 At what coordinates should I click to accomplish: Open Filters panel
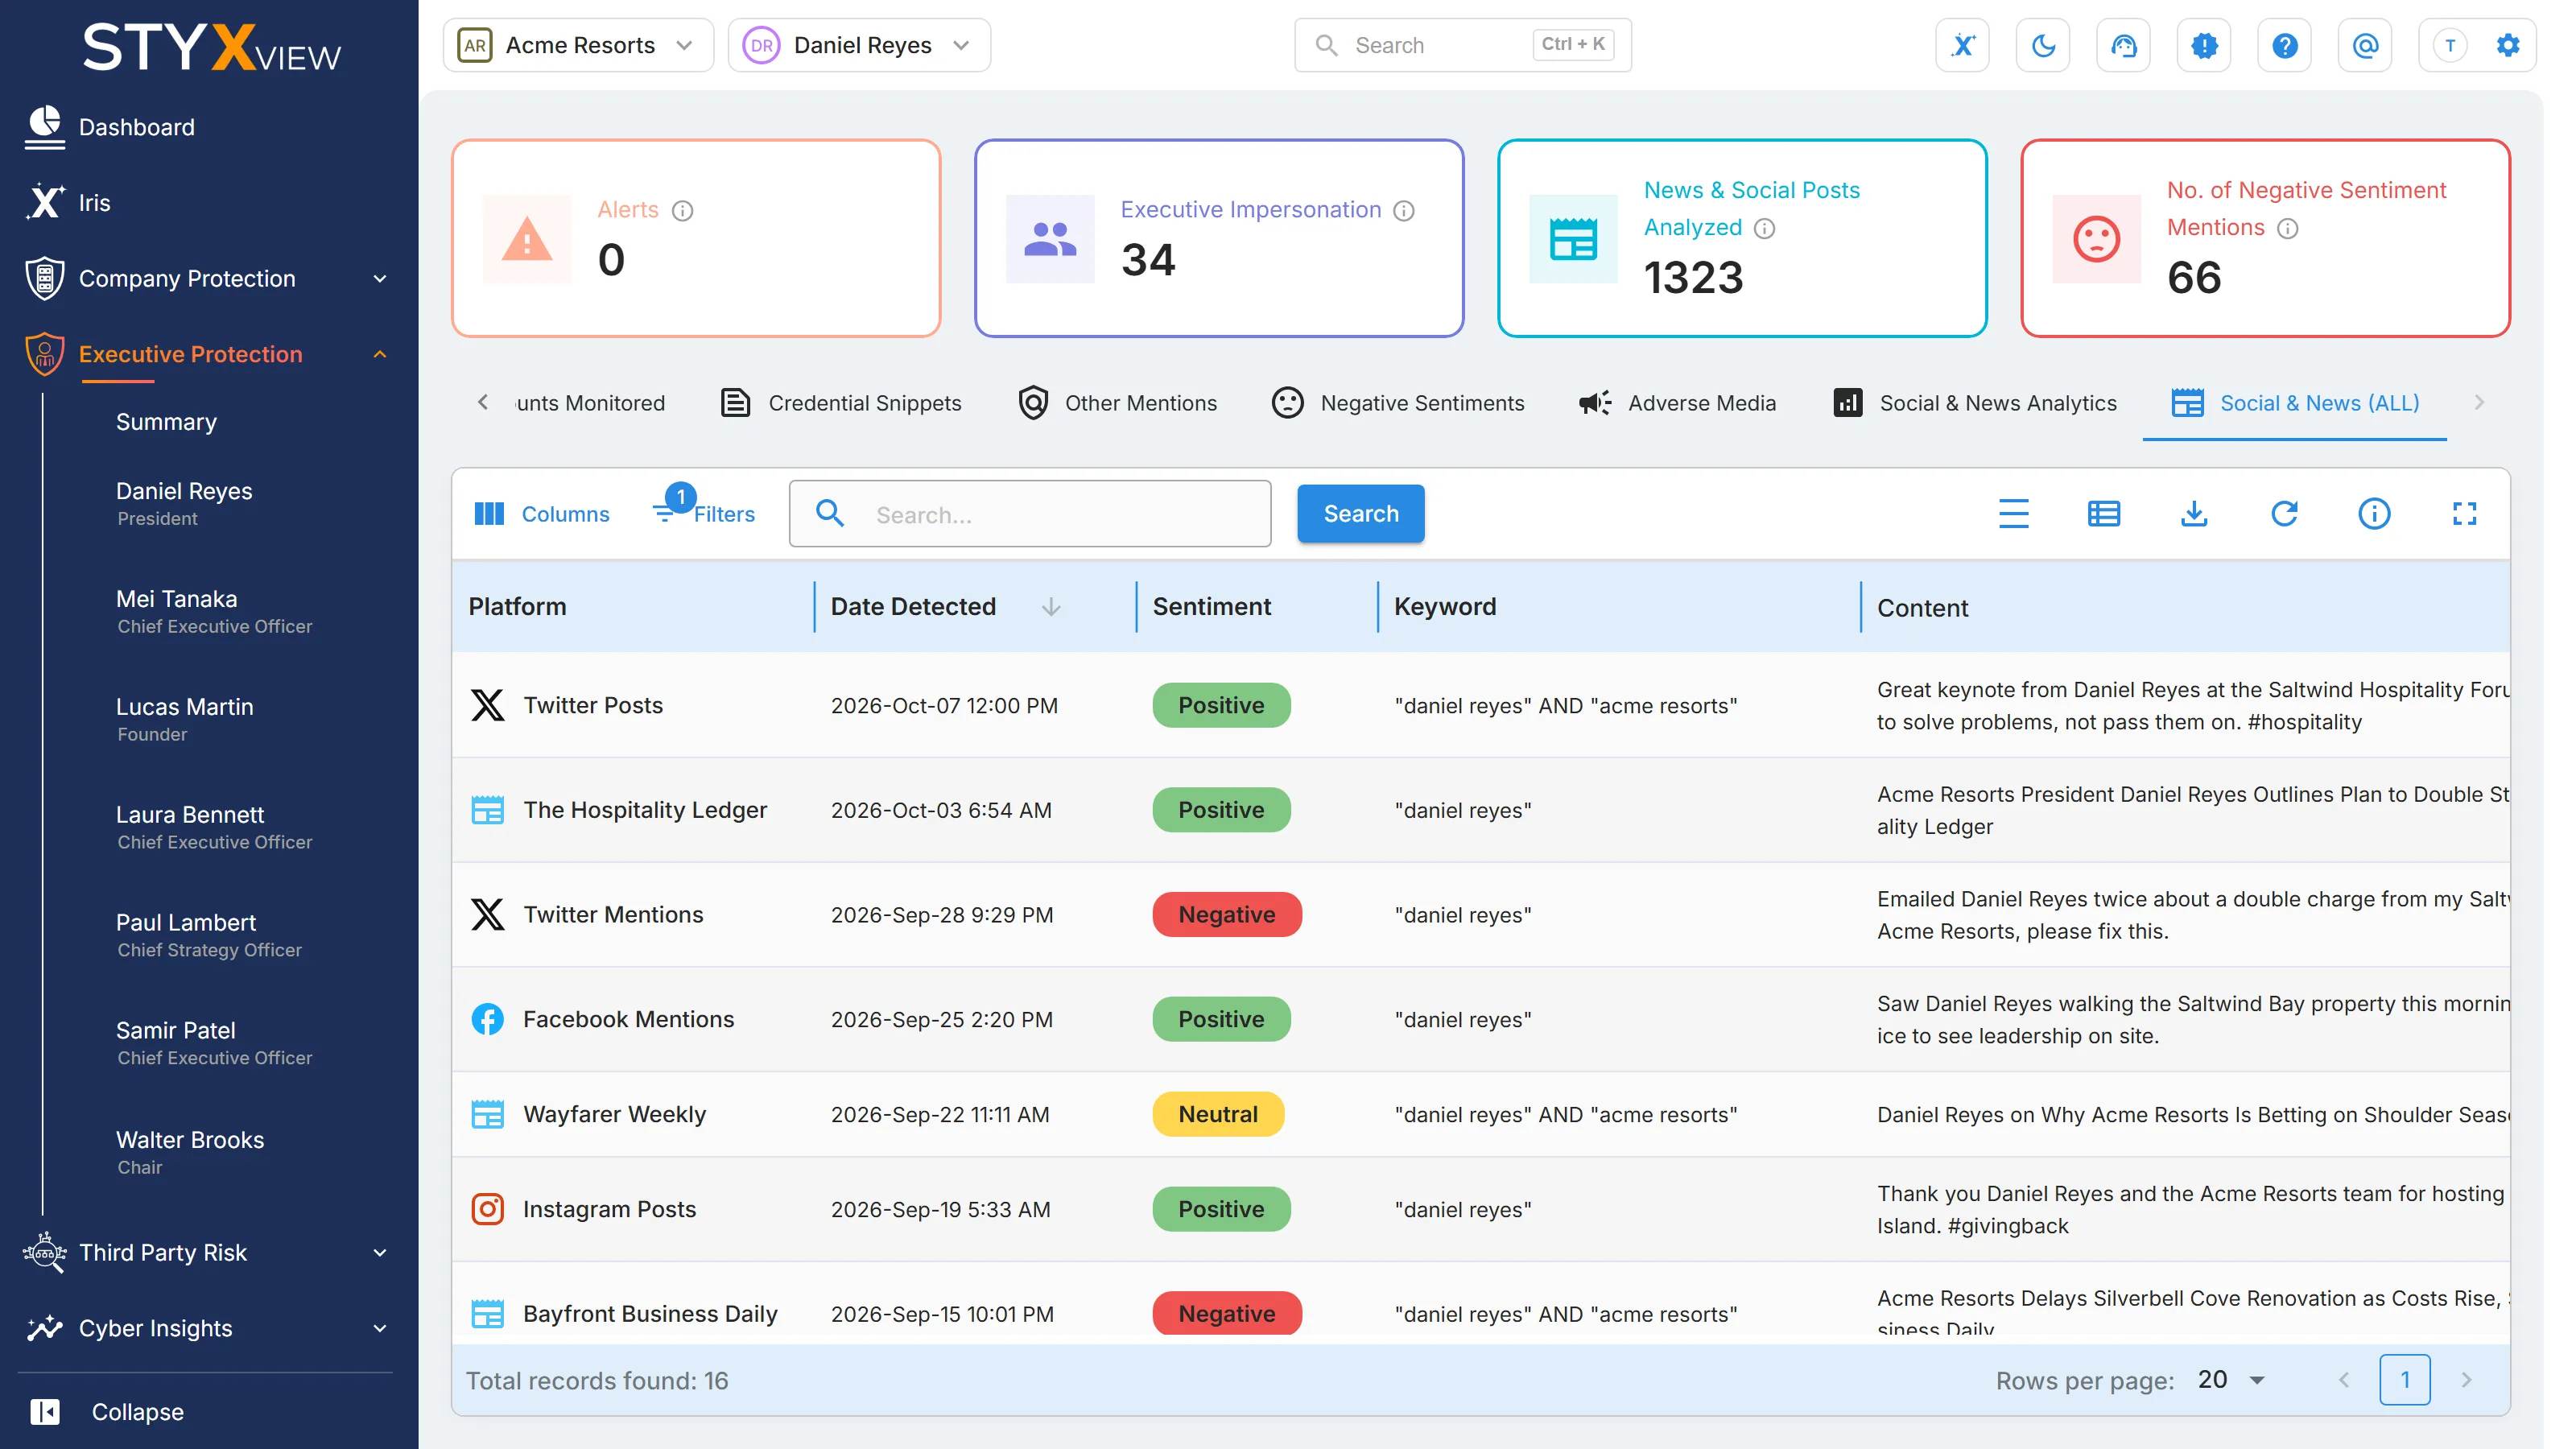704,513
